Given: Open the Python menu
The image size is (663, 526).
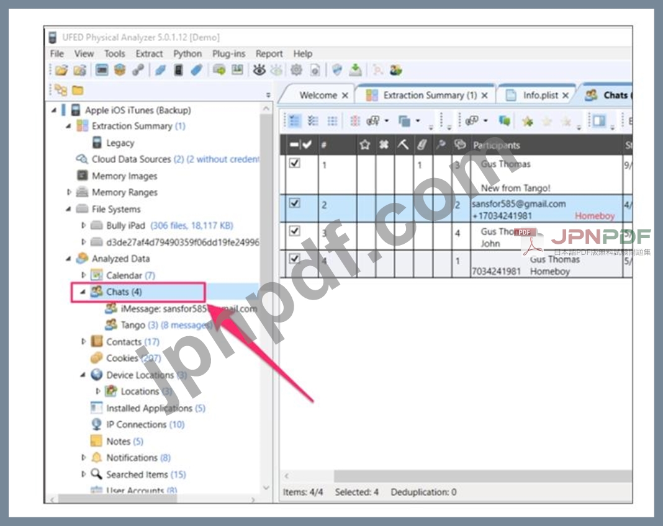Looking at the screenshot, I should 187,54.
